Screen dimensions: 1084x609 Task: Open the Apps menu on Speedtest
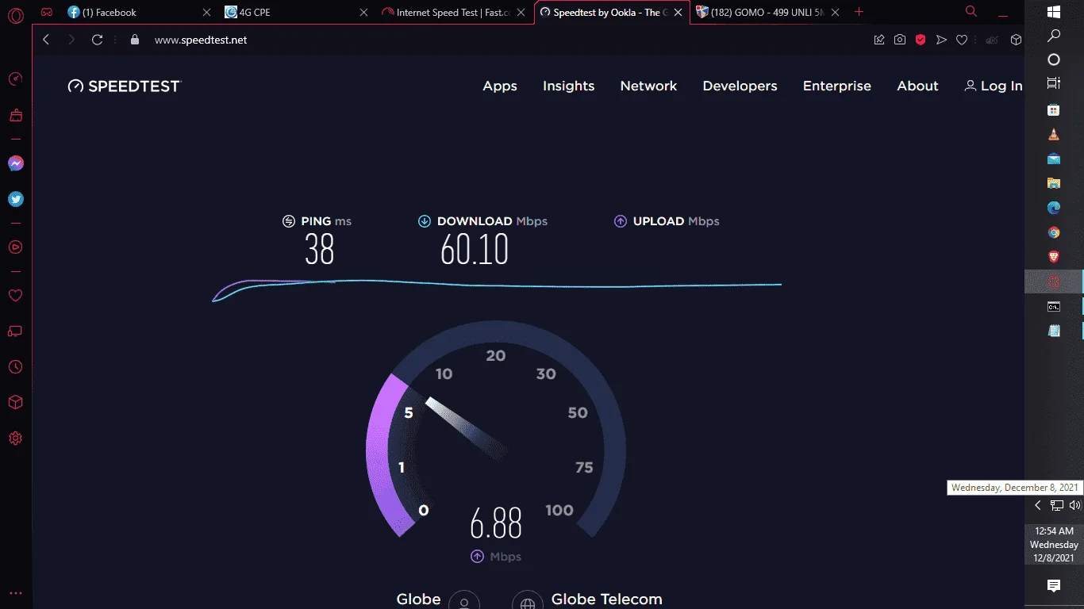[500, 86]
